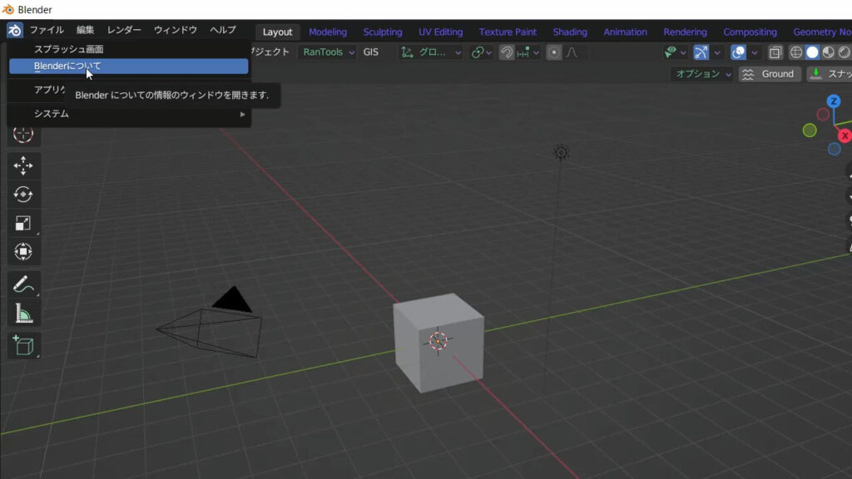Viewport: 852px width, 479px height.
Task: Click the proportional editing falloff curve icon
Action: tap(572, 52)
